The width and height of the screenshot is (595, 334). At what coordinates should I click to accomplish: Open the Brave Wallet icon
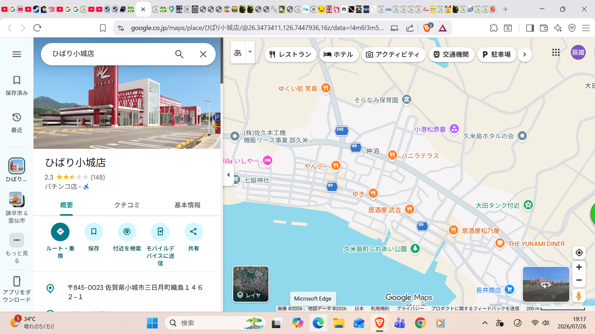(544, 28)
